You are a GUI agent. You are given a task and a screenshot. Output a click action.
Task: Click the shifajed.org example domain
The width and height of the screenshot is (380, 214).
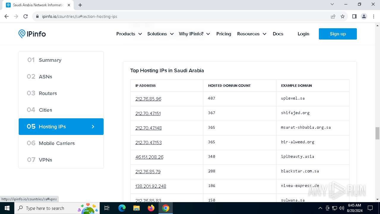(295, 113)
